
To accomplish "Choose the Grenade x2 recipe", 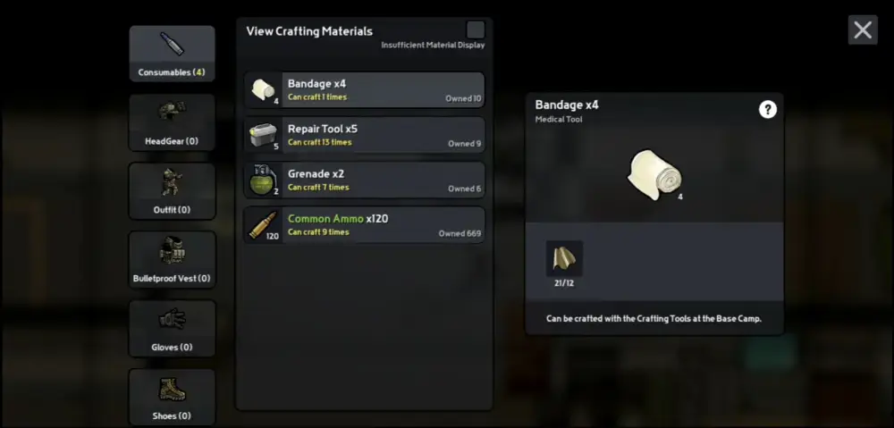I will pyautogui.click(x=365, y=180).
